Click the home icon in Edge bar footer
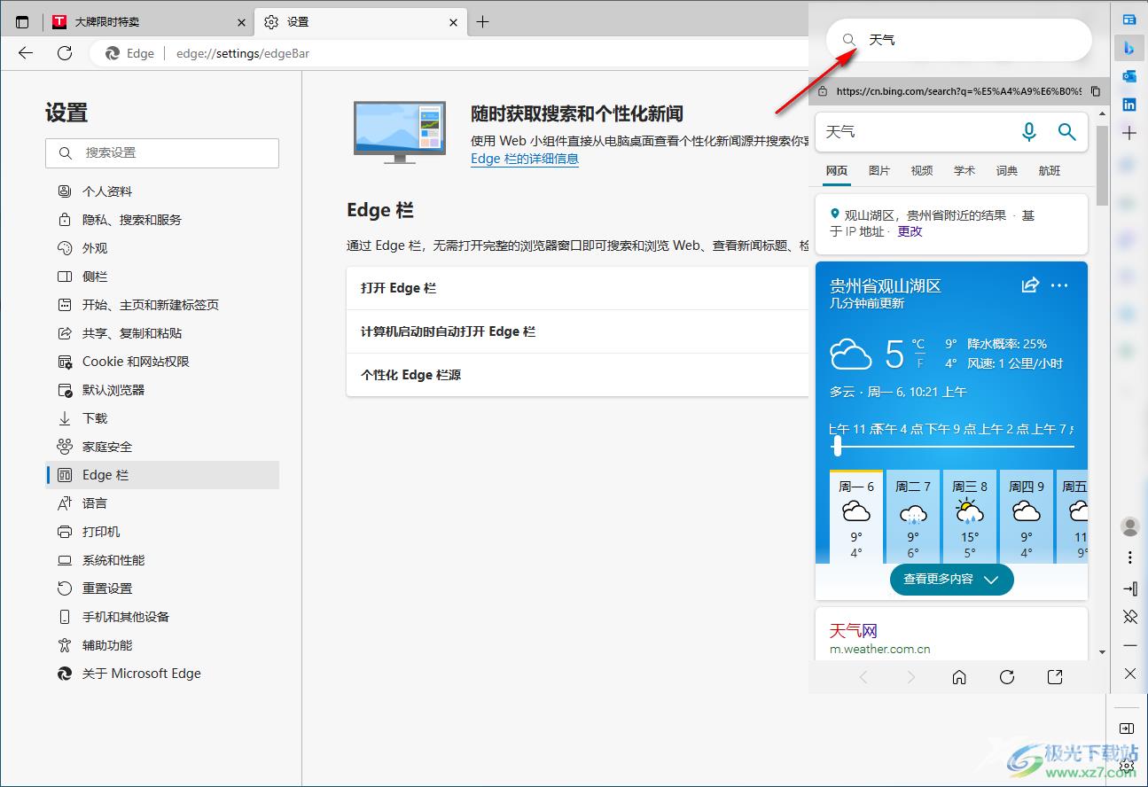 tap(959, 677)
